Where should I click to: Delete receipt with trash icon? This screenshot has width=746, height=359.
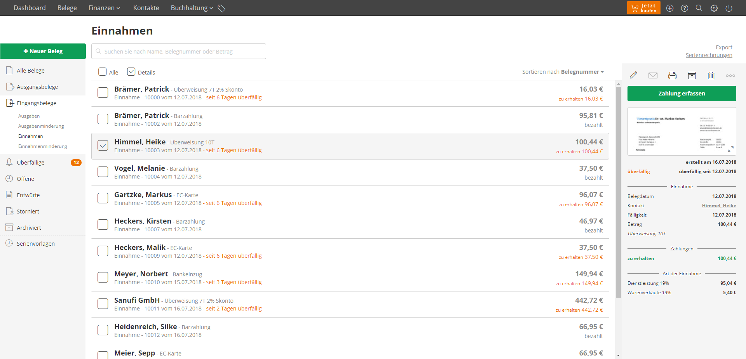[x=711, y=75]
